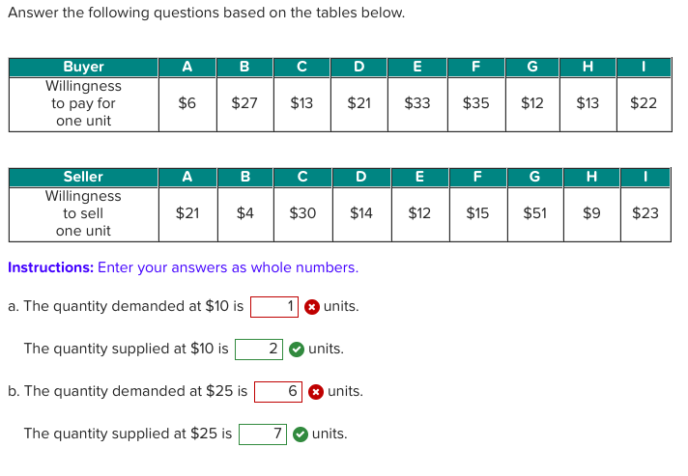
Task: Click the red X icon for $10 demand
Action: tap(311, 307)
